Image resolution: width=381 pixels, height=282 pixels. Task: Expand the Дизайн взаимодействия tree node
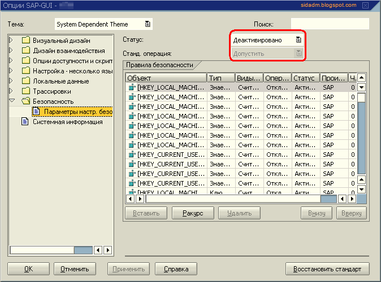tap(11, 50)
